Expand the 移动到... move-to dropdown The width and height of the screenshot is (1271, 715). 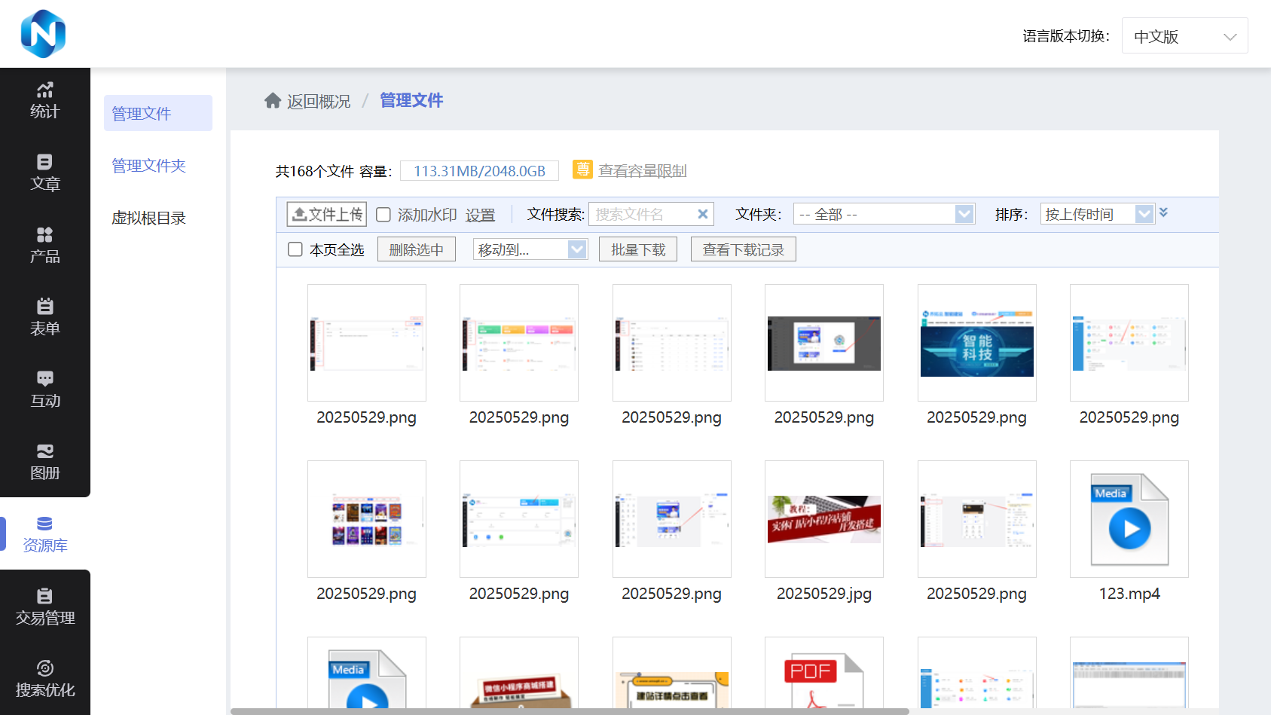(530, 249)
